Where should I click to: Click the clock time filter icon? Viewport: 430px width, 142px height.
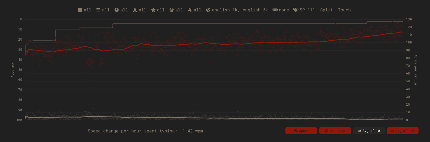click(117, 10)
